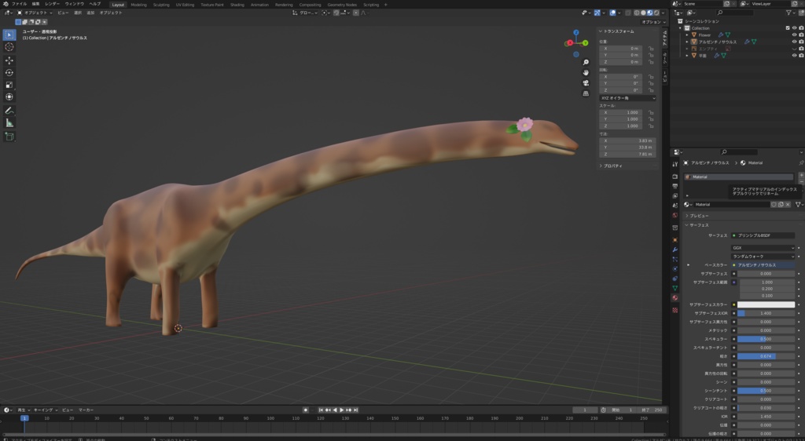
Task: Click the サブサーフェスカラー white color swatch
Action: (x=766, y=304)
